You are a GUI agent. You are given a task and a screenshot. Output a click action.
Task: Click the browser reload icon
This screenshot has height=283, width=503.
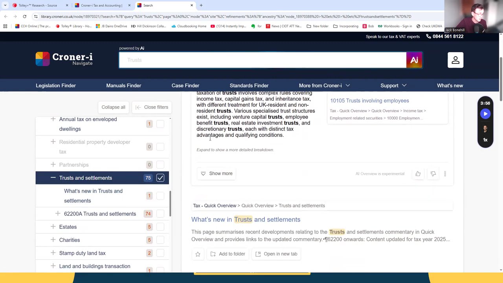pos(24,17)
